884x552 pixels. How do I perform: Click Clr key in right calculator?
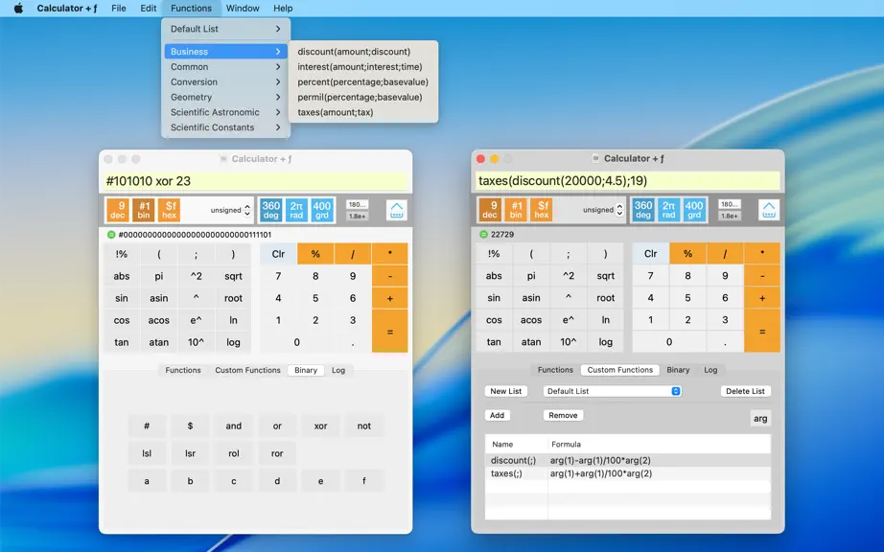[651, 253]
